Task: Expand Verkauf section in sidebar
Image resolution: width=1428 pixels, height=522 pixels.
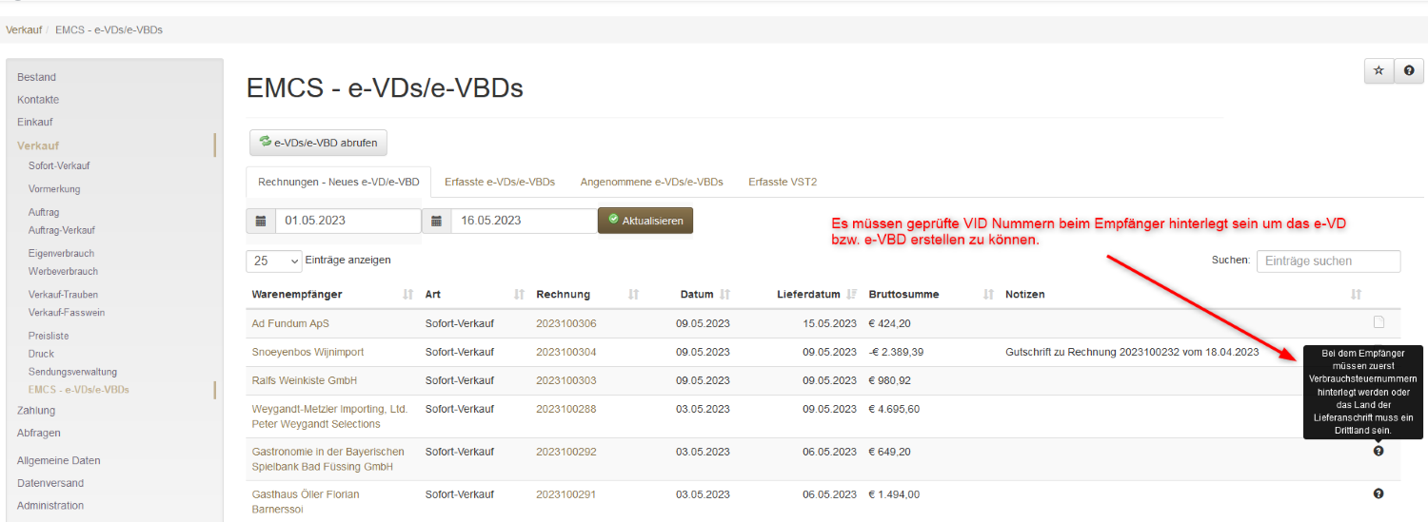Action: (38, 145)
